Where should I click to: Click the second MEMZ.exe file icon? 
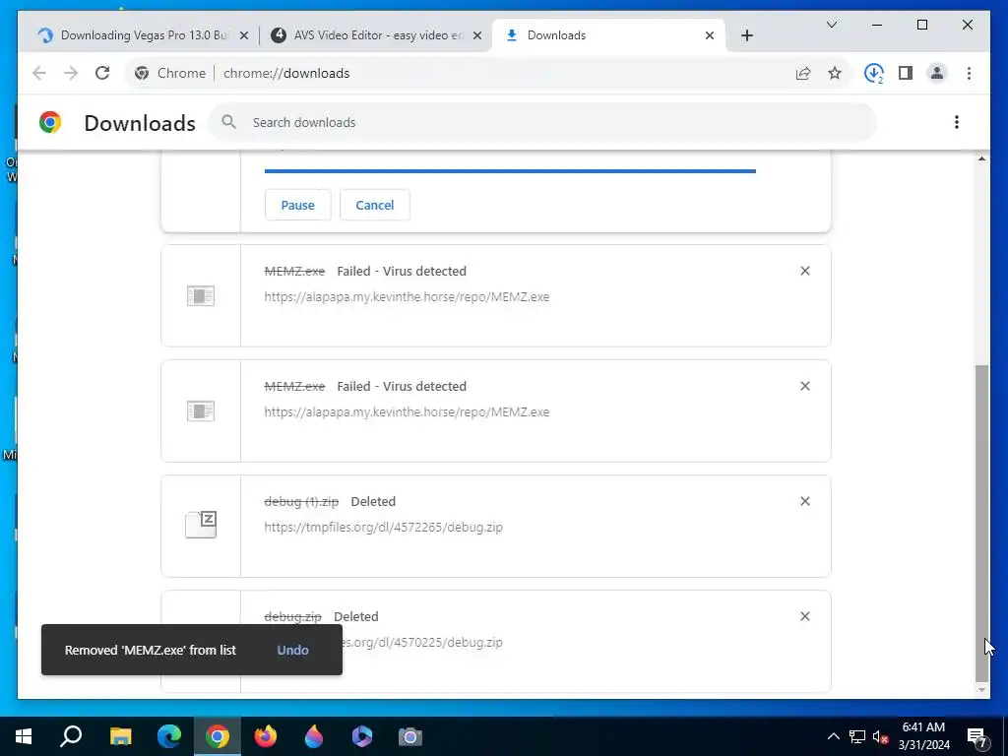click(x=201, y=410)
